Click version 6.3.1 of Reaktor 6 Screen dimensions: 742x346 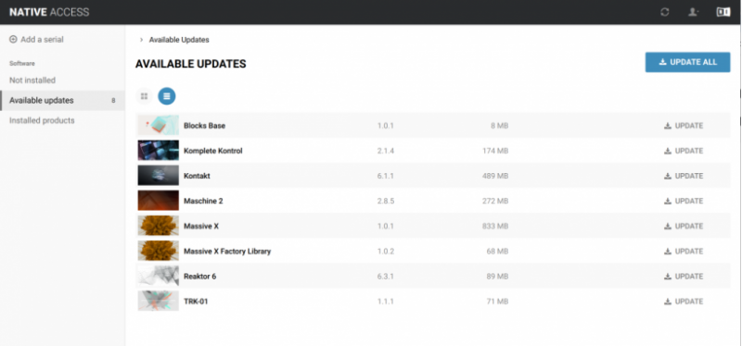386,277
